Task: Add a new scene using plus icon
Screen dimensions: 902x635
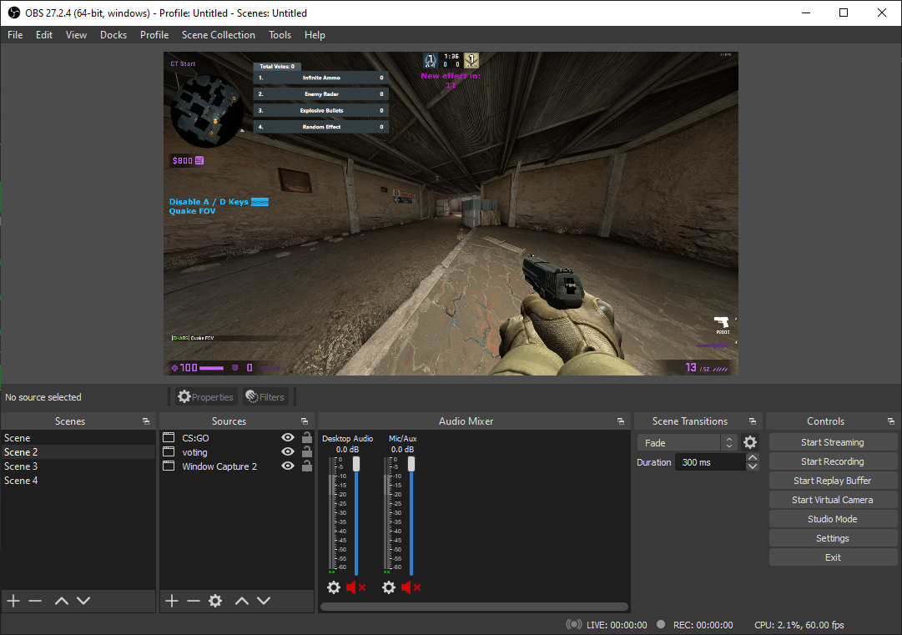Action: coord(13,600)
